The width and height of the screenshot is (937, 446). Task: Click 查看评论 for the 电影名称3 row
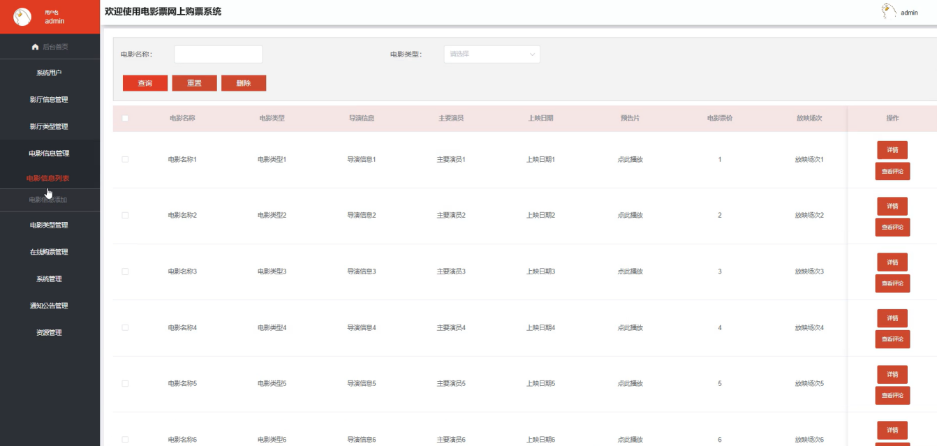892,283
